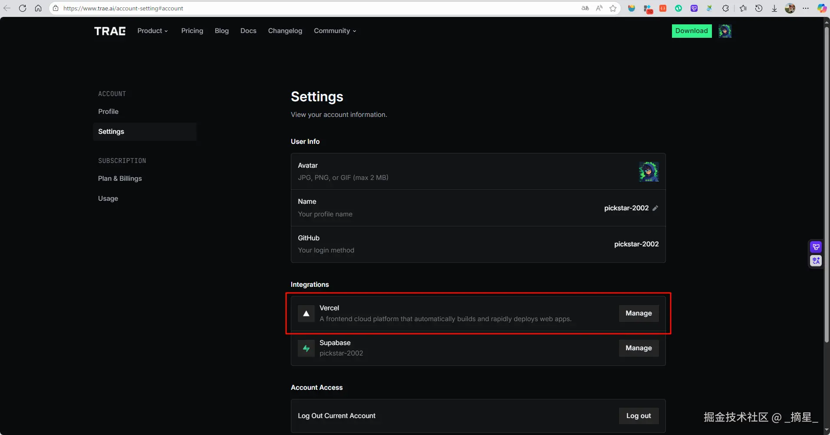The width and height of the screenshot is (830, 435).
Task: Reload the page with the refresh icon
Action: tap(23, 8)
